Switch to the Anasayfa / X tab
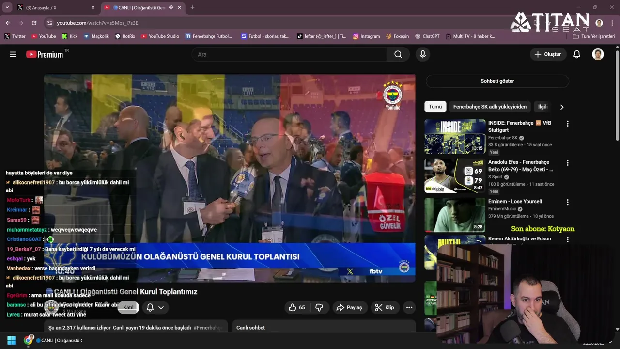 tap(56, 7)
